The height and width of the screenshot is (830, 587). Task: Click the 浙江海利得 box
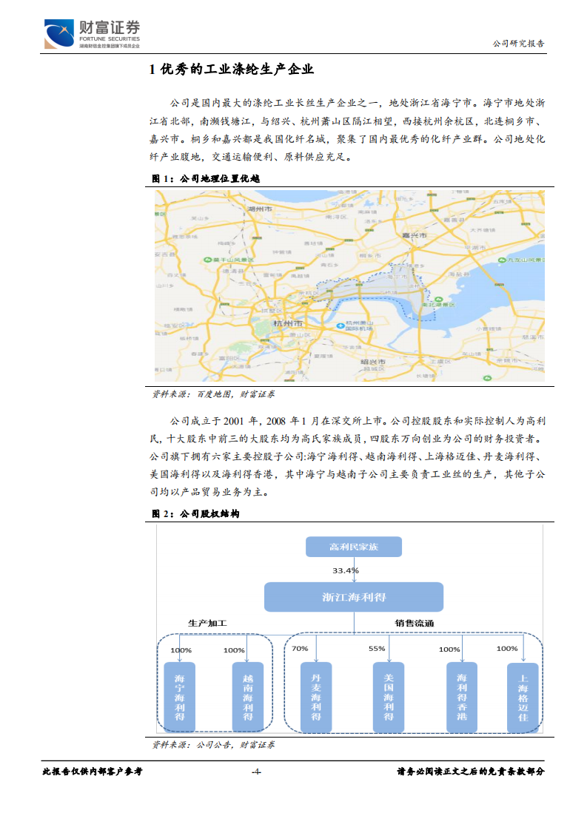pyautogui.click(x=354, y=597)
